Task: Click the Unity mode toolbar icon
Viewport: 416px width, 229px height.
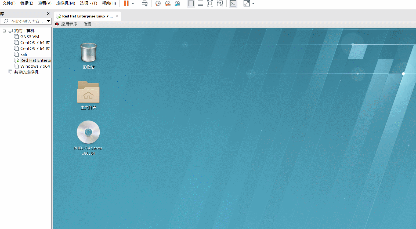Action: [x=220, y=3]
